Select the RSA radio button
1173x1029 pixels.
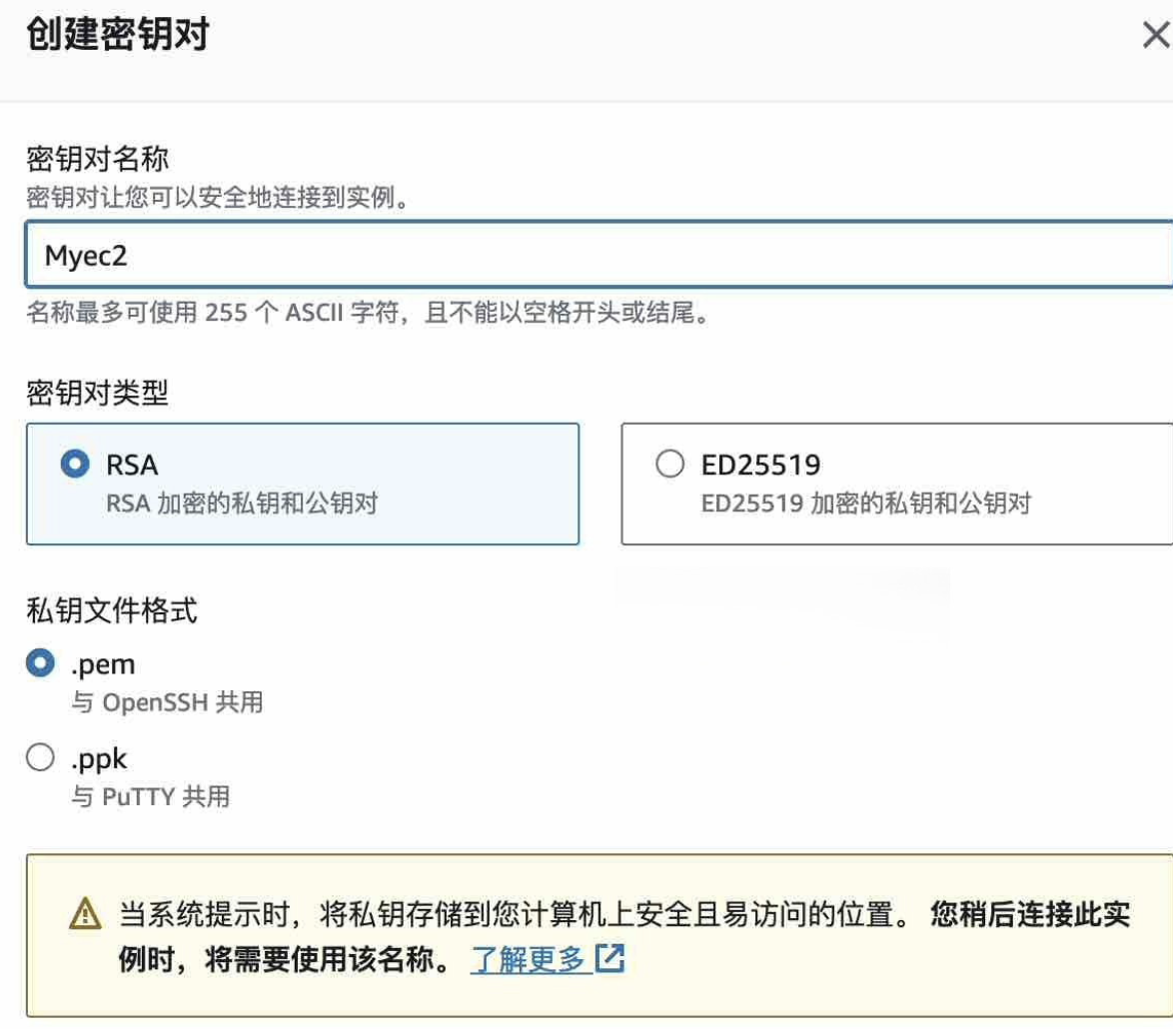tap(75, 464)
